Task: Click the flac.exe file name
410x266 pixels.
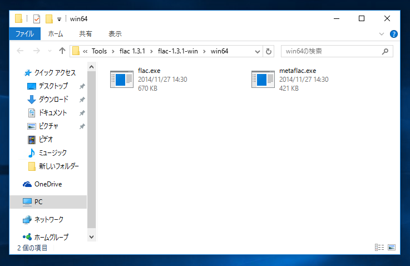Action: tap(149, 71)
